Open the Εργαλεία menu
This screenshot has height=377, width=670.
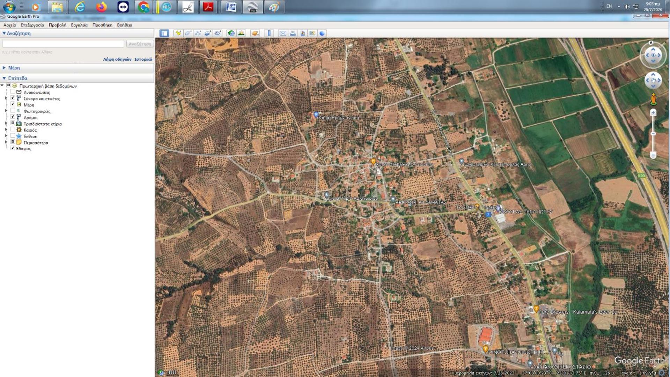point(79,25)
